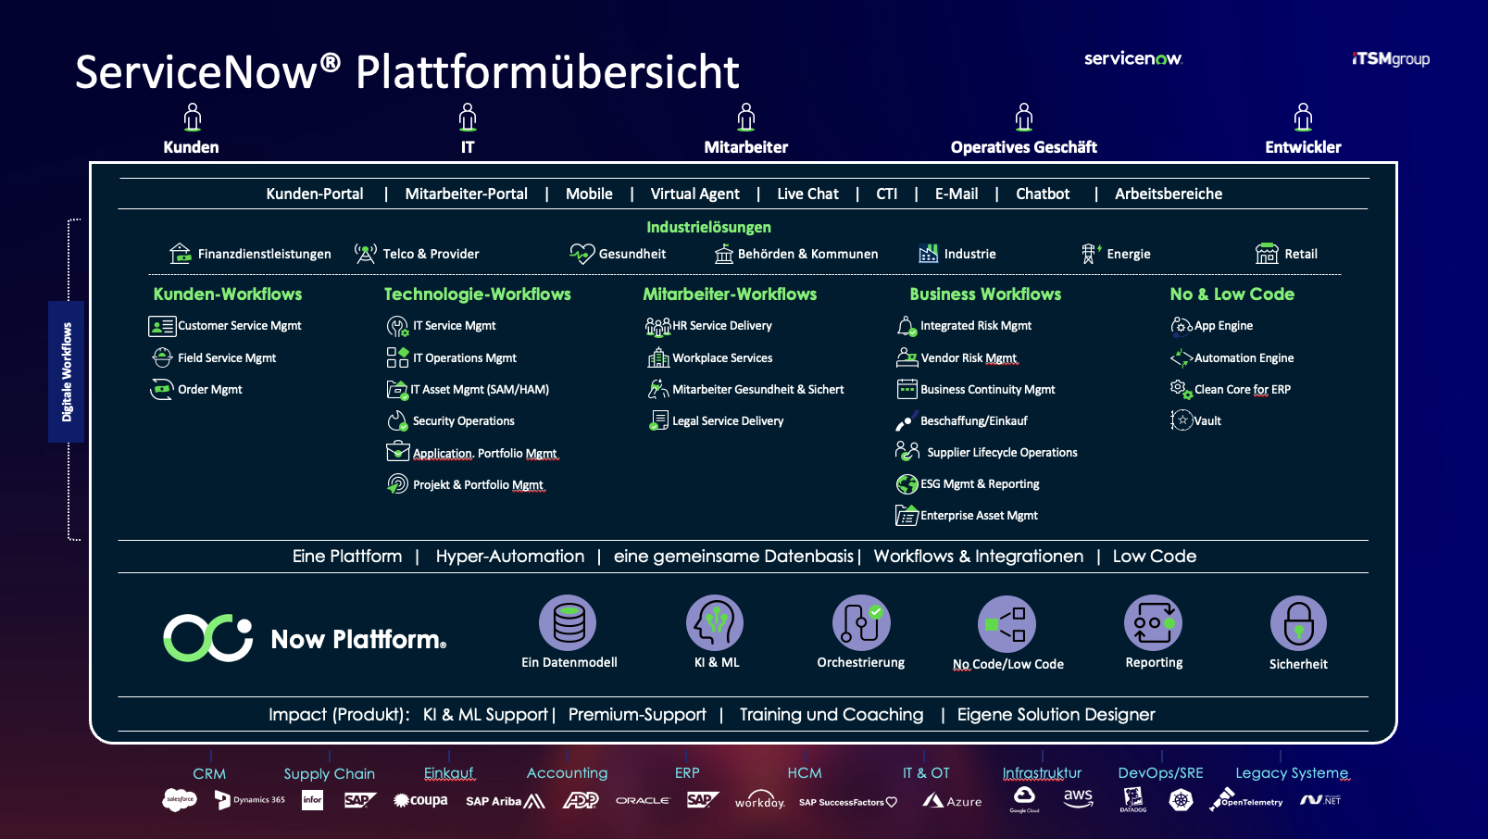This screenshot has height=839, width=1488.
Task: Click the Ein Datenmodell database icon
Action: coord(569,623)
